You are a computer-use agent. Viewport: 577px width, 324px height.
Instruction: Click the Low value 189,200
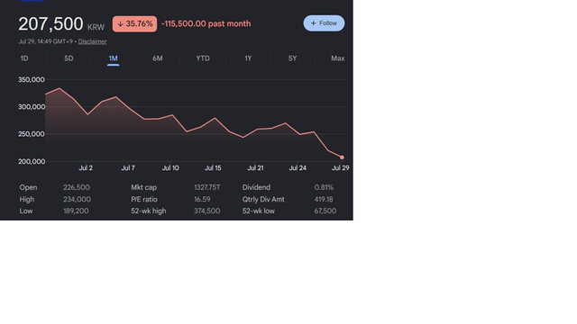76,211
